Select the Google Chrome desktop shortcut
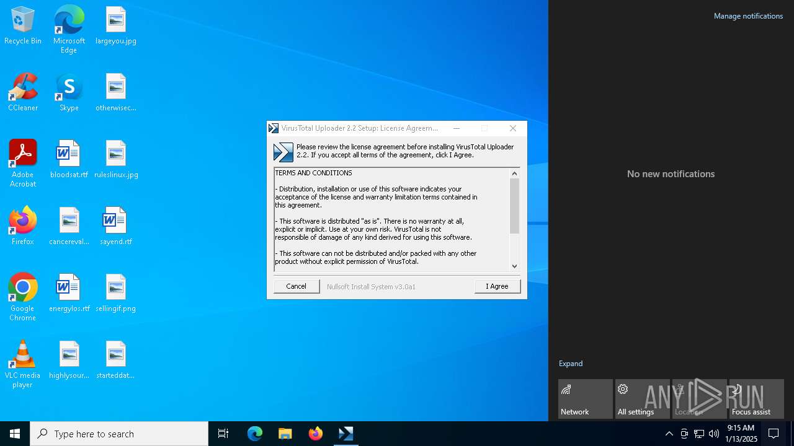 pos(23,297)
